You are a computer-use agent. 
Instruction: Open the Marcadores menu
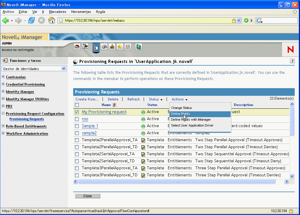point(57,12)
